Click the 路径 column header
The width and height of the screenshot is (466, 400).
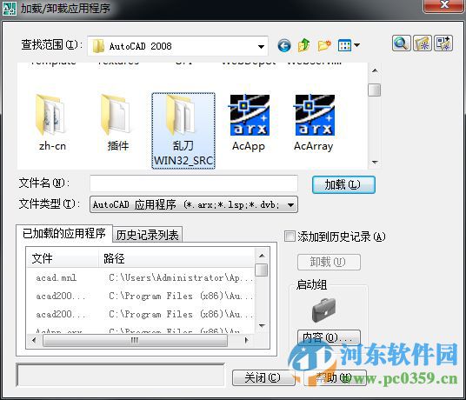point(176,258)
